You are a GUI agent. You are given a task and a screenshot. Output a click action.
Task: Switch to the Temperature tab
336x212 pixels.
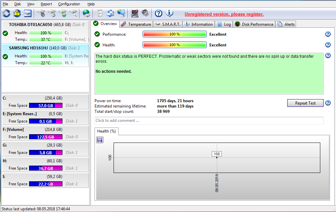(x=136, y=24)
